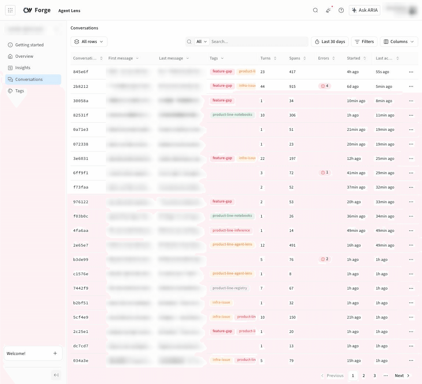This screenshot has width=422, height=384.
Task: Open the Columns dropdown
Action: 399,42
